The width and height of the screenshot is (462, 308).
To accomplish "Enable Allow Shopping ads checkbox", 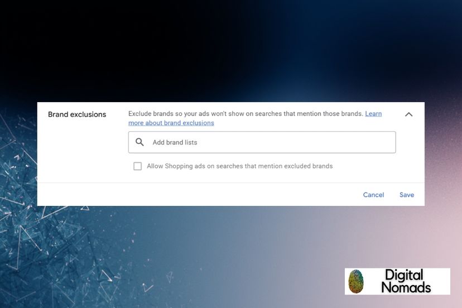I will pyautogui.click(x=137, y=166).
